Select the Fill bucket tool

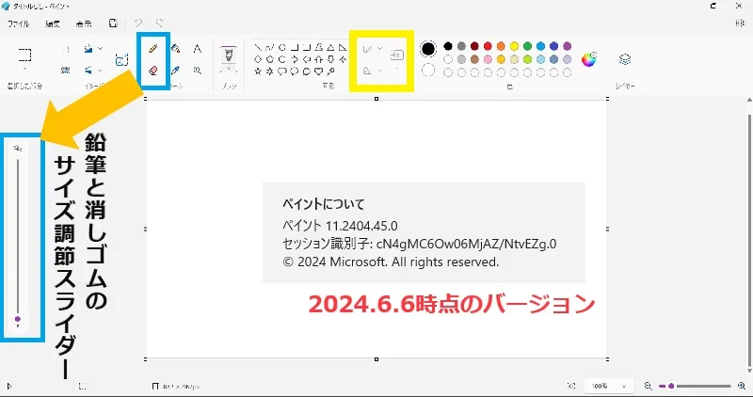[176, 49]
